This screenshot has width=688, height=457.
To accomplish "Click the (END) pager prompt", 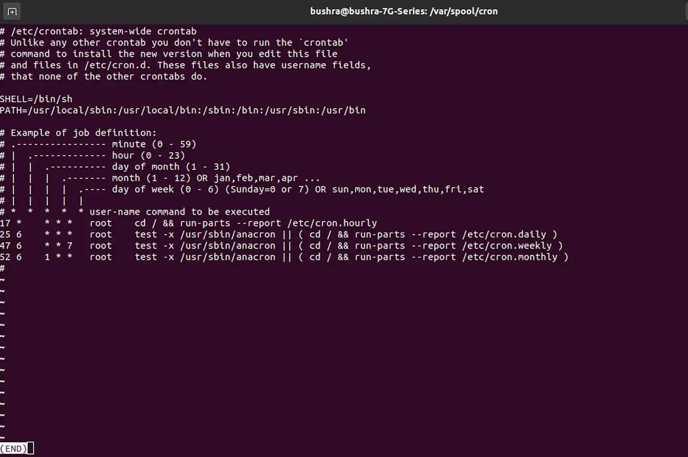I will tap(14, 449).
